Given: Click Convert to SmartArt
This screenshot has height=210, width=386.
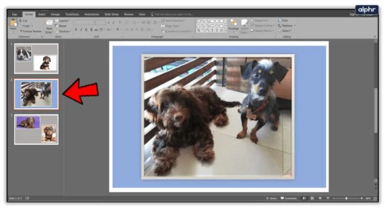Looking at the screenshot, I should tap(177, 31).
